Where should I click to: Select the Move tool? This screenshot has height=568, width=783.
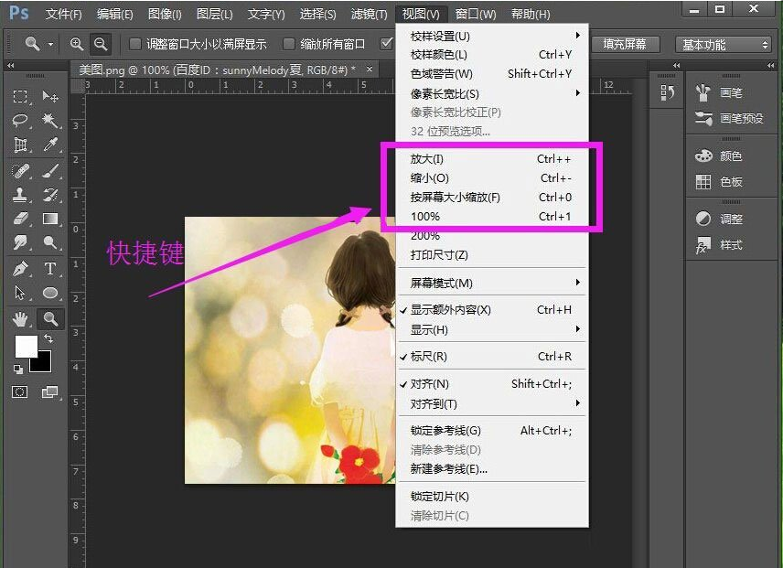[x=50, y=96]
